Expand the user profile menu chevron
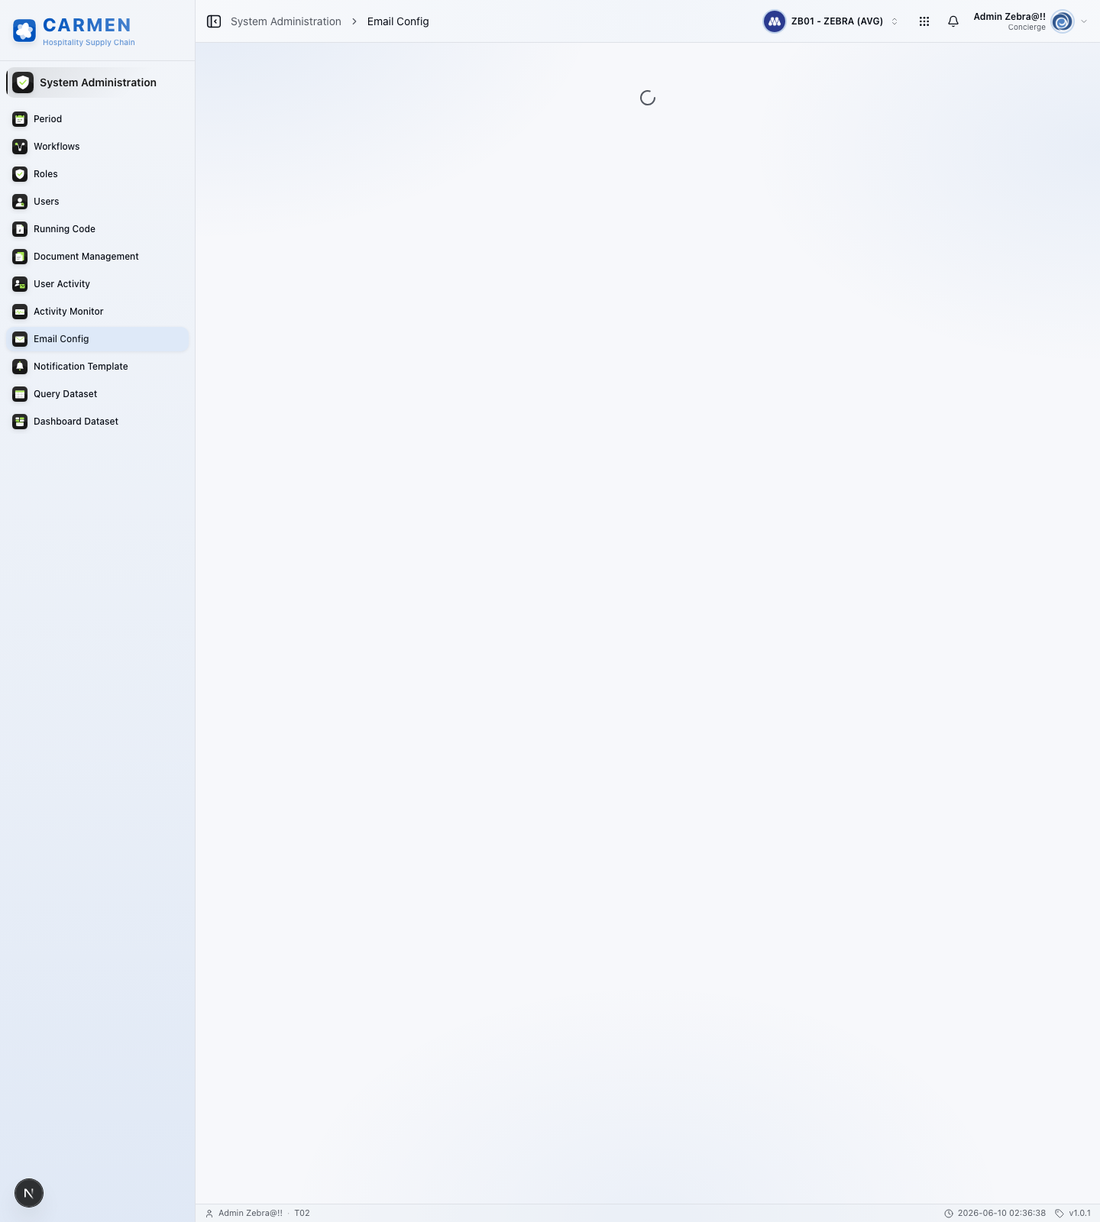Image resolution: width=1100 pixels, height=1222 pixels. pos(1084,21)
